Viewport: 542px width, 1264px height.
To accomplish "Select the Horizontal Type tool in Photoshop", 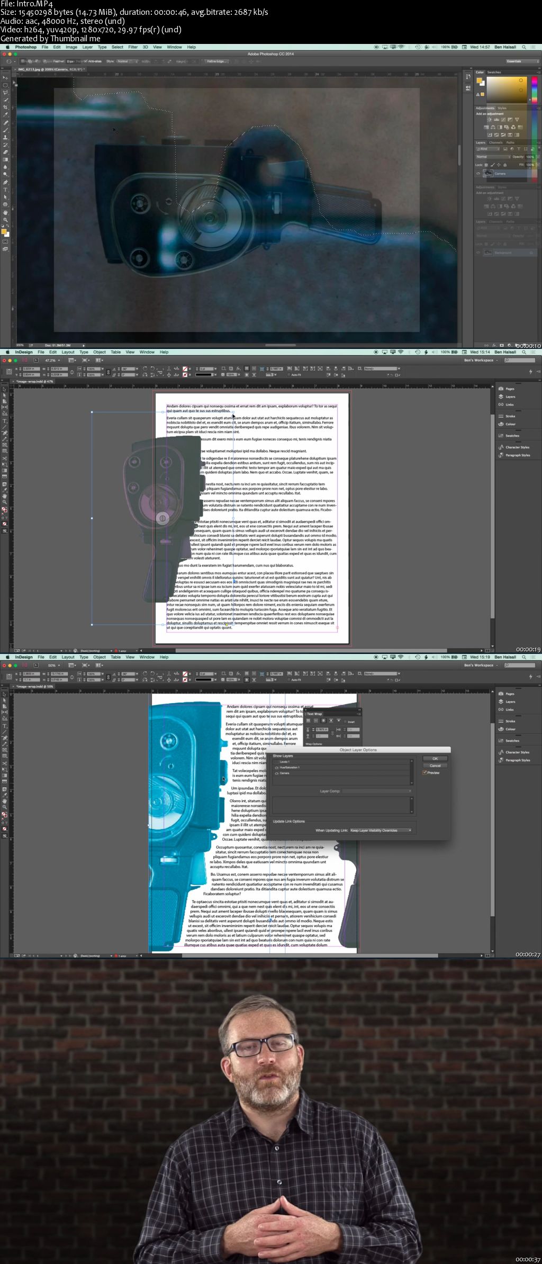I will 6,190.
